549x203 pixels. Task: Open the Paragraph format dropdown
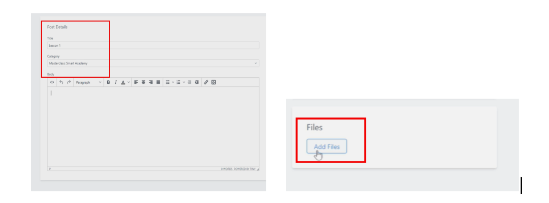pyautogui.click(x=88, y=82)
